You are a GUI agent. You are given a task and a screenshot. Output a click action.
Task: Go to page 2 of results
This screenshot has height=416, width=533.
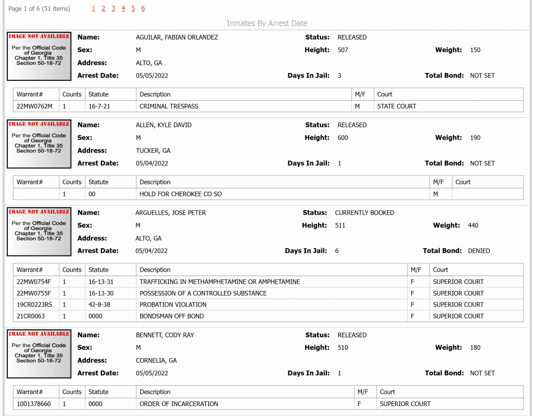[x=104, y=8]
